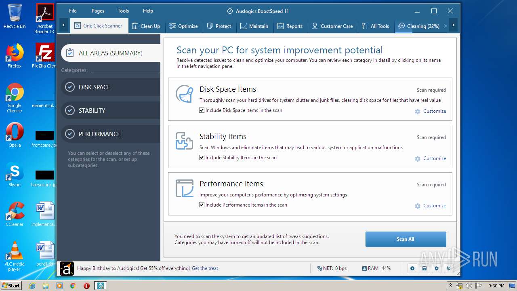Select the Skype desktop shortcut
This screenshot has height=291, width=517.
pyautogui.click(x=15, y=175)
